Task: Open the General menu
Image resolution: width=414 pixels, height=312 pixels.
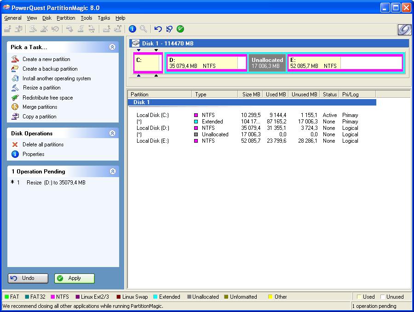Action: 13,18
